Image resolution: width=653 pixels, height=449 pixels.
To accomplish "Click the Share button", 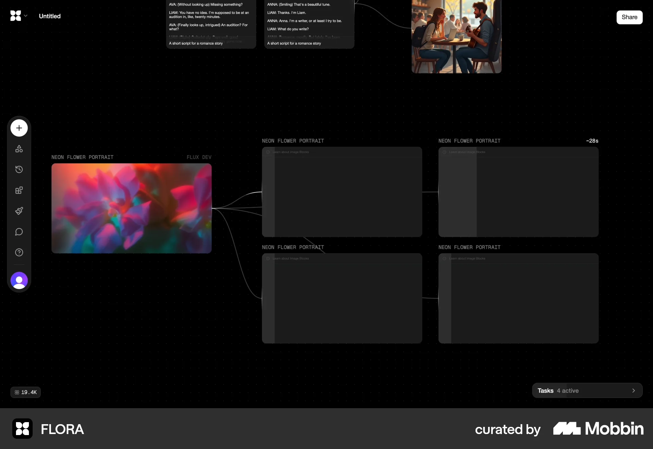I will [x=629, y=17].
